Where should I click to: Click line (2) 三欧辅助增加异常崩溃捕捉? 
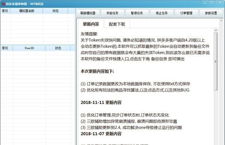click(x=129, y=121)
